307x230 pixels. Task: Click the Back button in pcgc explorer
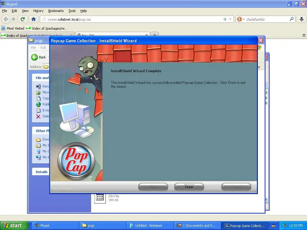coord(39,57)
